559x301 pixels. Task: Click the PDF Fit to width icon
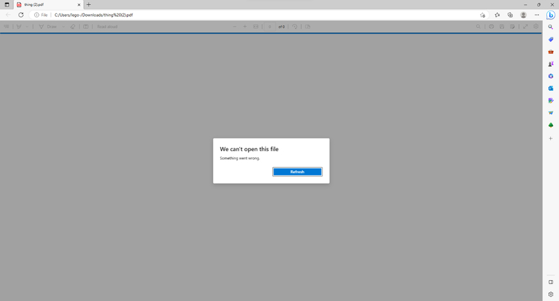tap(255, 26)
